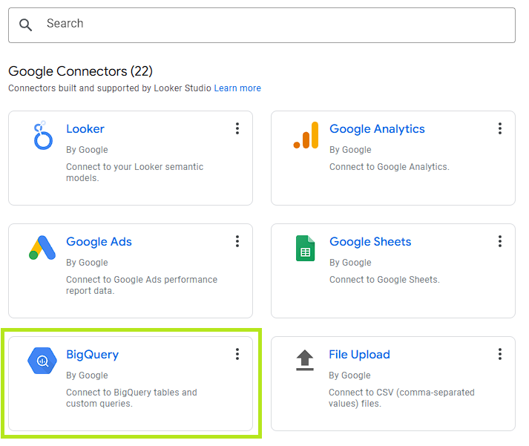The height and width of the screenshot is (446, 529).
Task: Open the Learn more link
Action: click(x=237, y=88)
